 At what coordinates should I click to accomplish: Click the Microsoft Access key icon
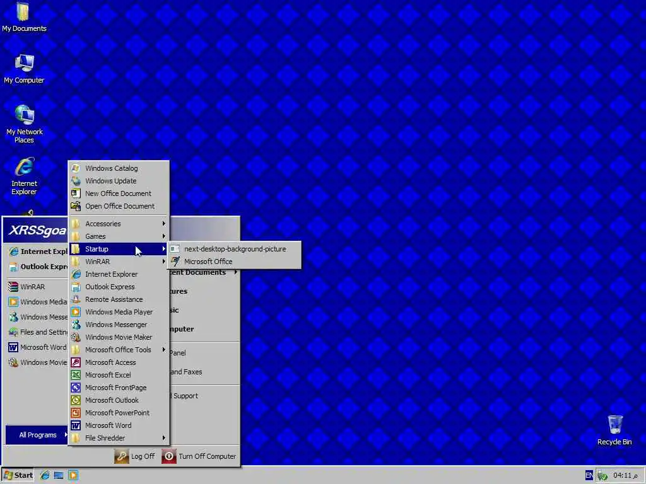click(76, 362)
